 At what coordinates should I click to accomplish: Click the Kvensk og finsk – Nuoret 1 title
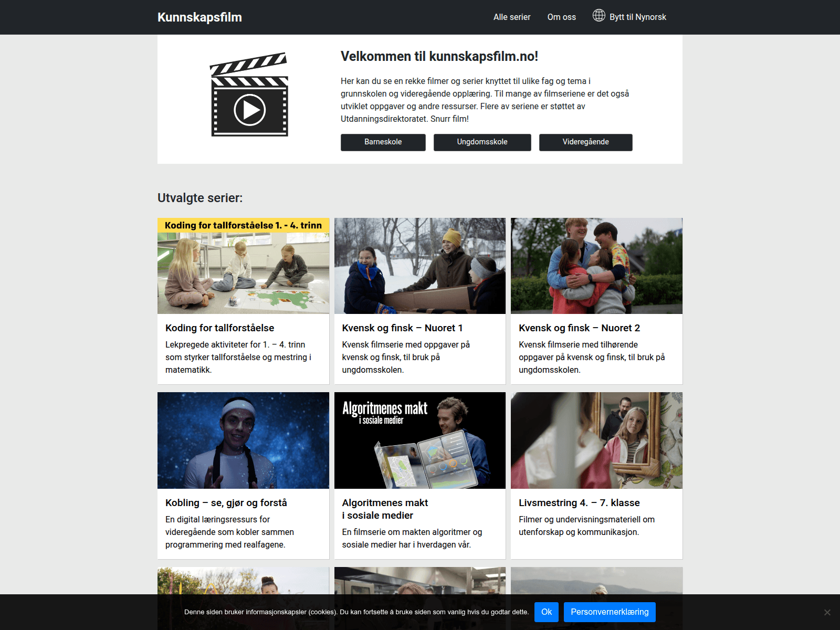402,328
